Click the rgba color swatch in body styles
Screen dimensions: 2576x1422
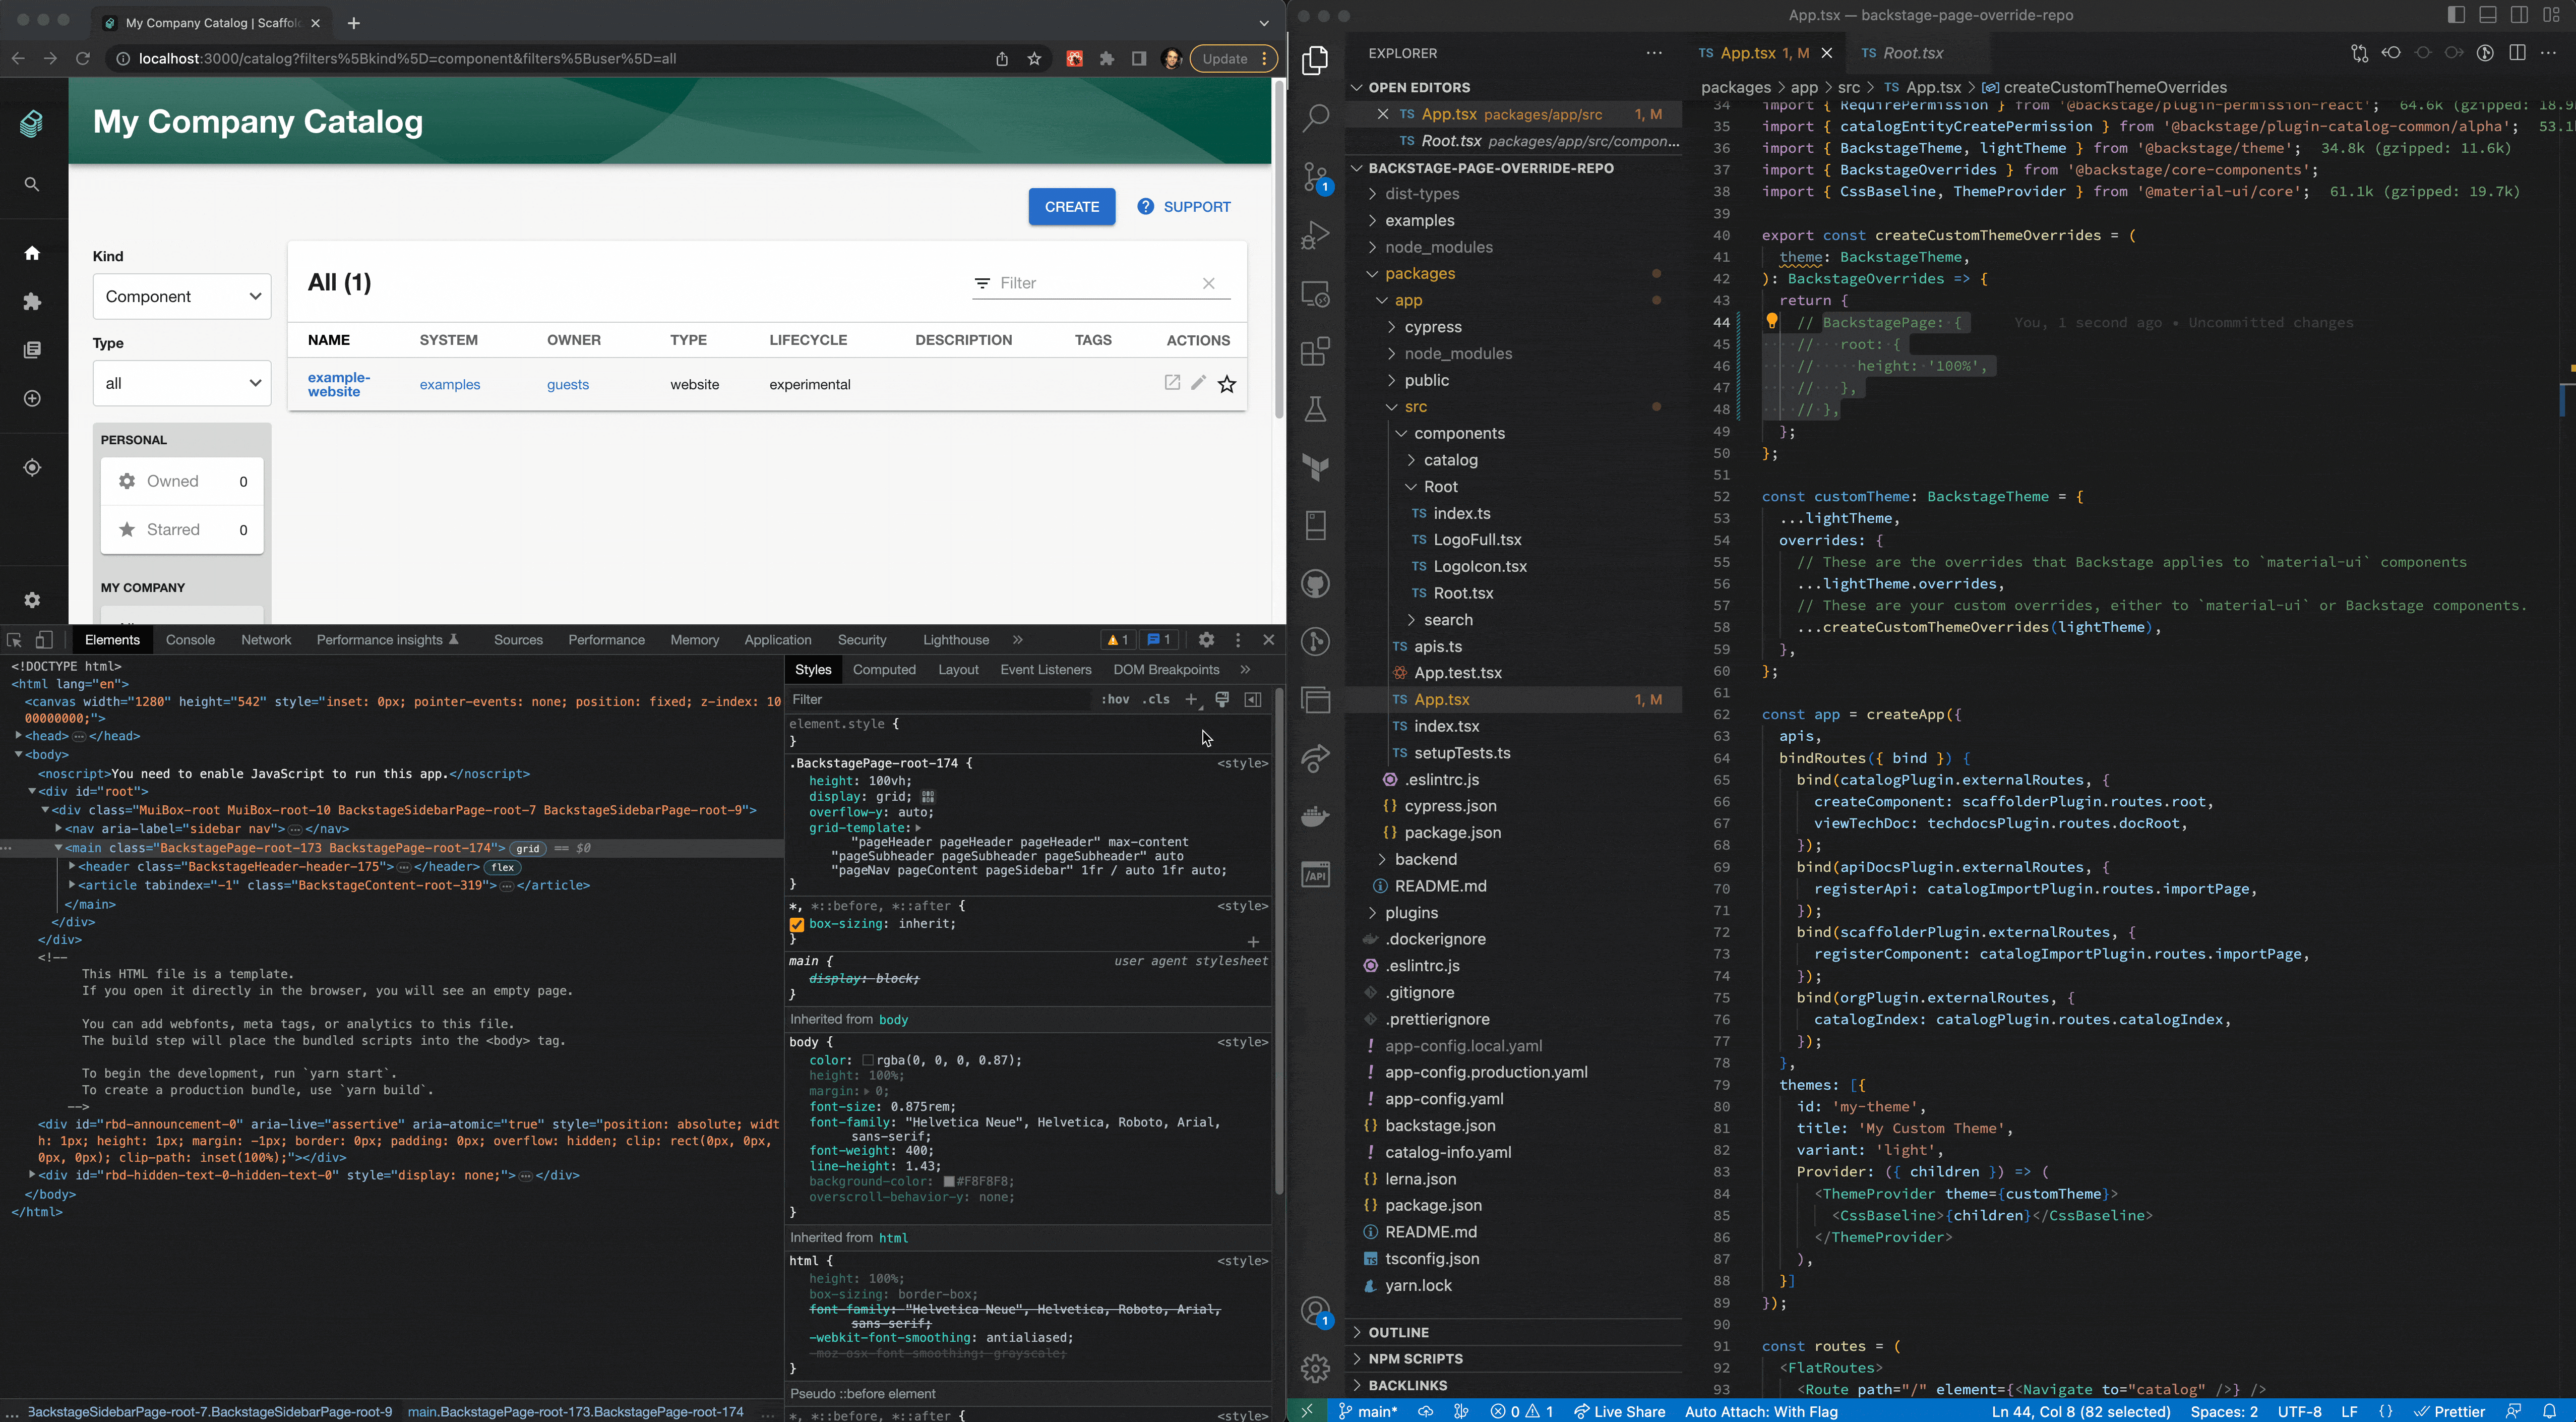pyautogui.click(x=868, y=1061)
